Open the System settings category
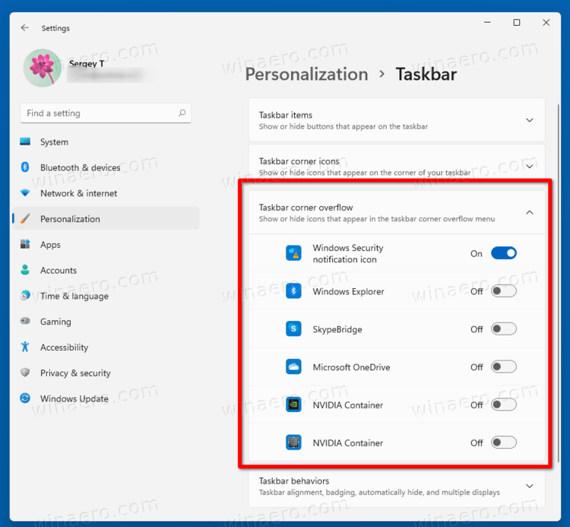The image size is (570, 527). tap(106, 142)
